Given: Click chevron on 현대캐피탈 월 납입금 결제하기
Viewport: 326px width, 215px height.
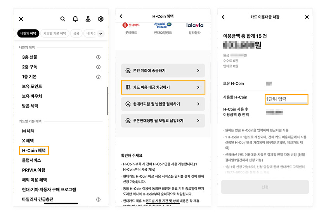Looking at the screenshot, I should pyautogui.click(x=198, y=104).
